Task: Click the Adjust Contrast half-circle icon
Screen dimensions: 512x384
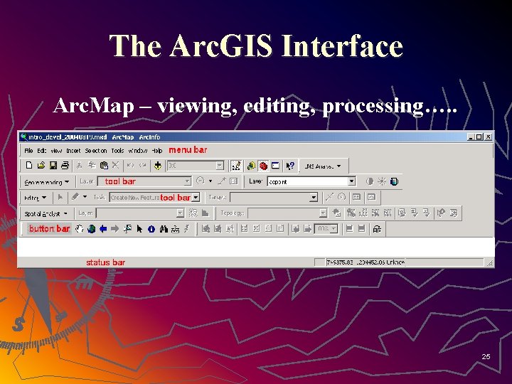Action: tap(370, 181)
